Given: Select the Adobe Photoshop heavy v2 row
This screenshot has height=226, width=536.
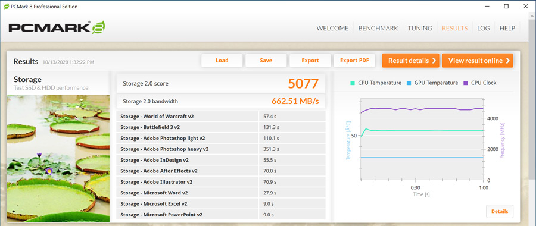Looking at the screenshot, I should click(x=221, y=149).
